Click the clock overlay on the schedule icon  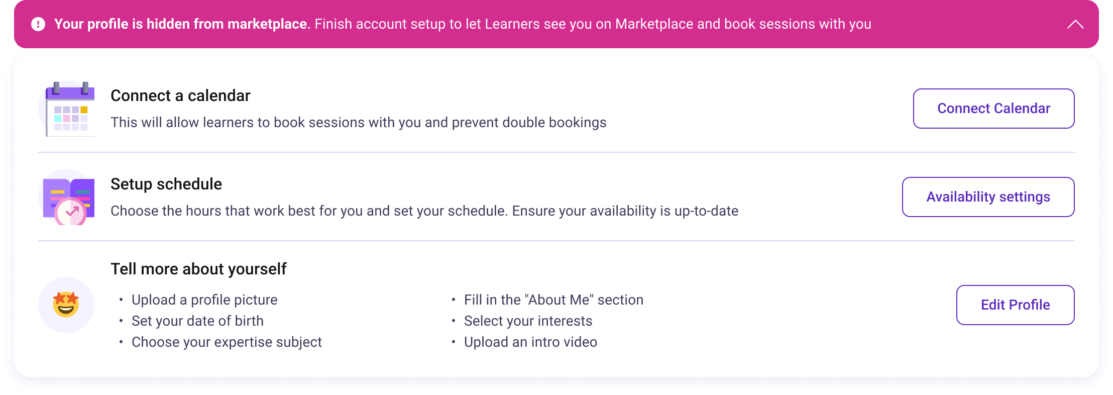pyautogui.click(x=70, y=211)
